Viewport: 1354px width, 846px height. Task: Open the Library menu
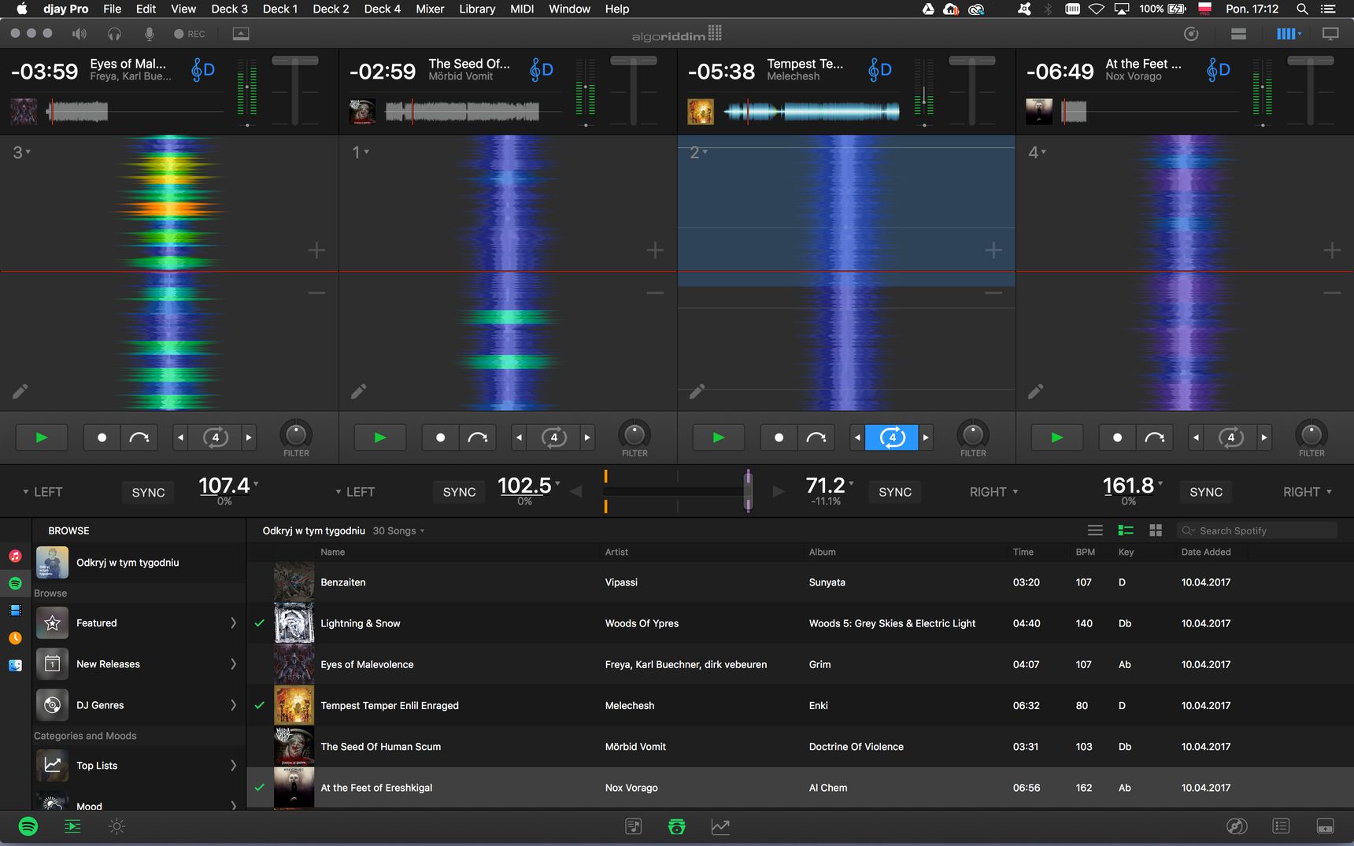coord(477,9)
